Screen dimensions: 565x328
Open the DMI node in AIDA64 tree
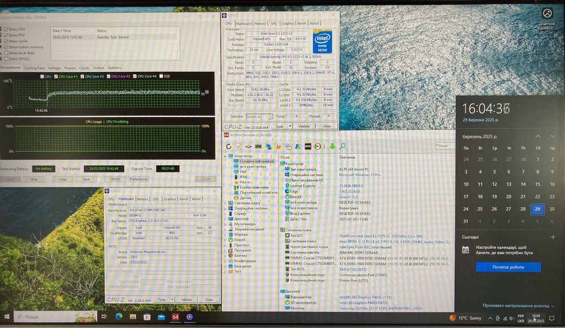pyautogui.click(x=243, y=172)
